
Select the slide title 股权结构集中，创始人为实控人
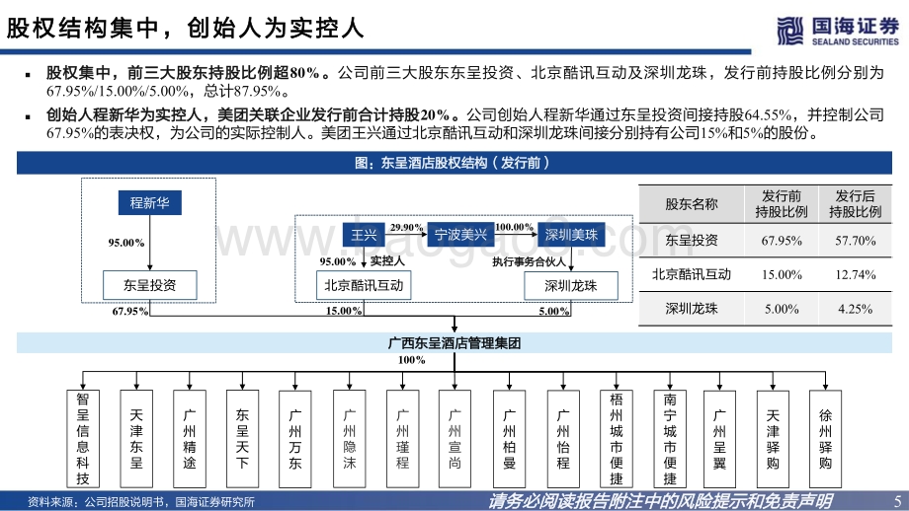[186, 28]
